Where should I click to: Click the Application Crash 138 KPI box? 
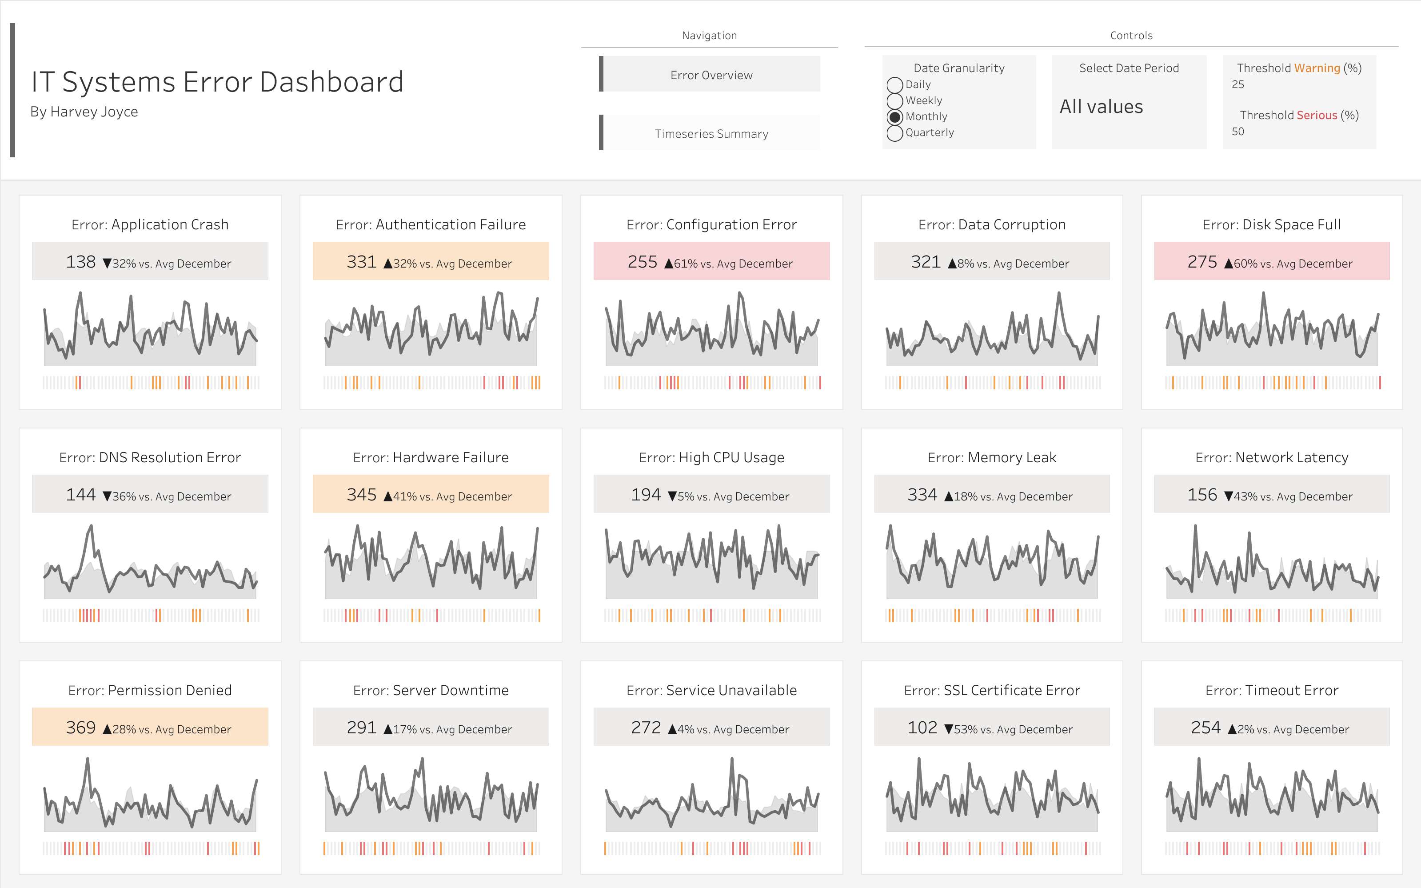[x=150, y=261]
